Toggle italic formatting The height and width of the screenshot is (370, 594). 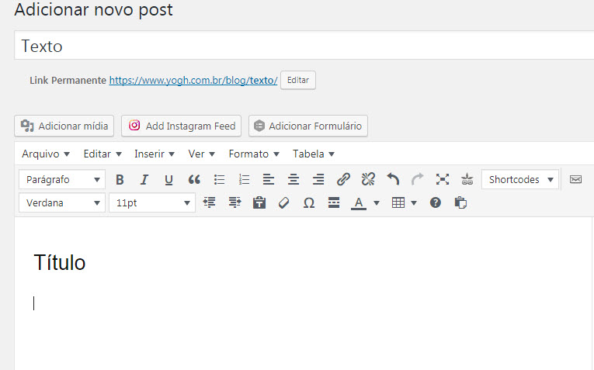pyautogui.click(x=144, y=179)
